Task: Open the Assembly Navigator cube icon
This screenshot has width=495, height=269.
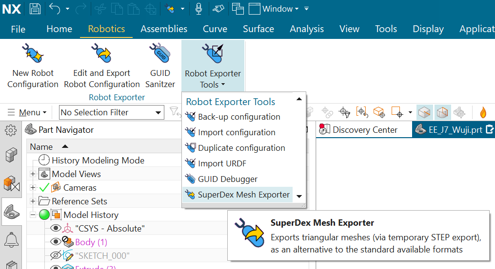Action: pyautogui.click(x=11, y=155)
